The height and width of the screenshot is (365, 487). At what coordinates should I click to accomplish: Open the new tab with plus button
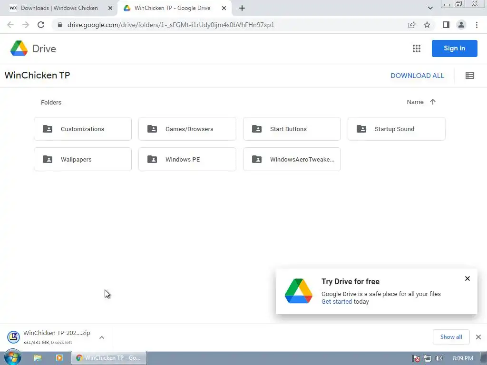(x=242, y=8)
